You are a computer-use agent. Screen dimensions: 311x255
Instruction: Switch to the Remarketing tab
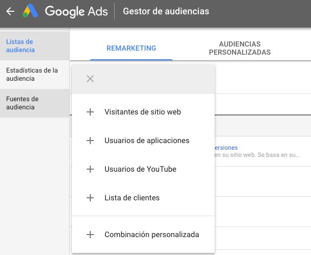pyautogui.click(x=132, y=48)
